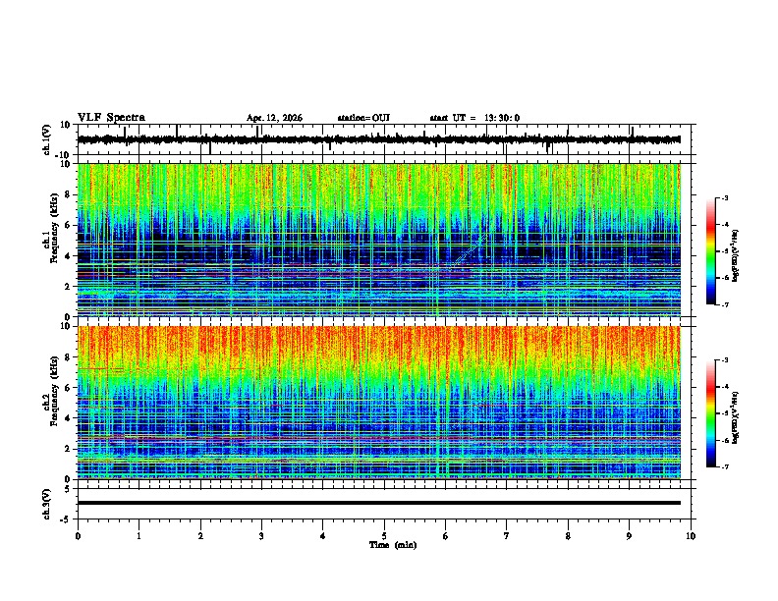Click time axis tick label "1"

[139, 536]
